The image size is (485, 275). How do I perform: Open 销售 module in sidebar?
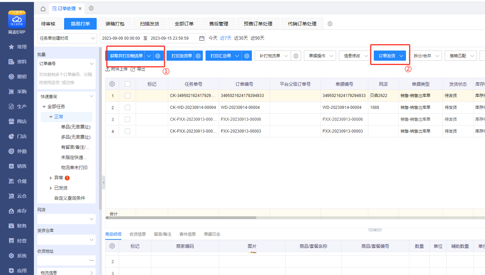17,166
